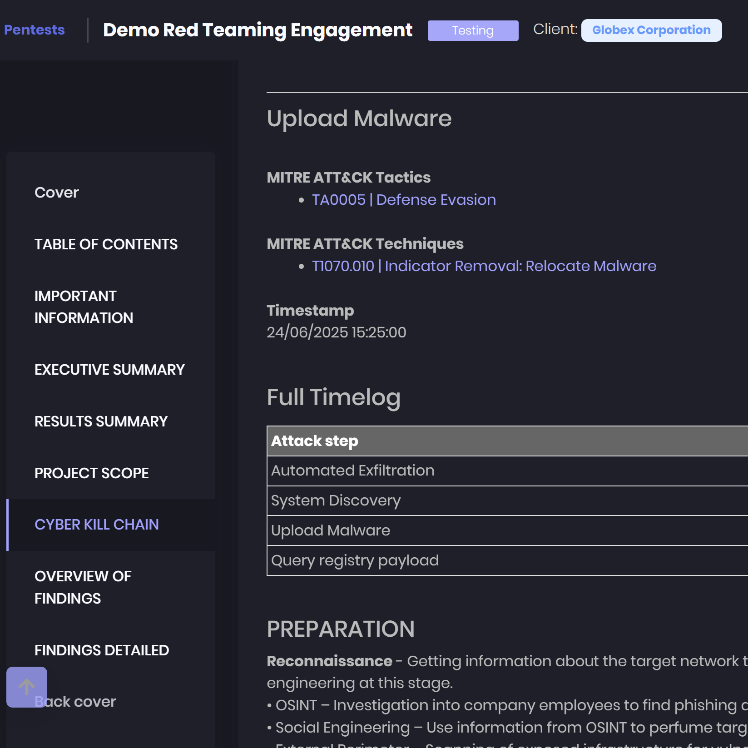Click Query registry payload table row
Screen dimensions: 748x748
point(507,560)
